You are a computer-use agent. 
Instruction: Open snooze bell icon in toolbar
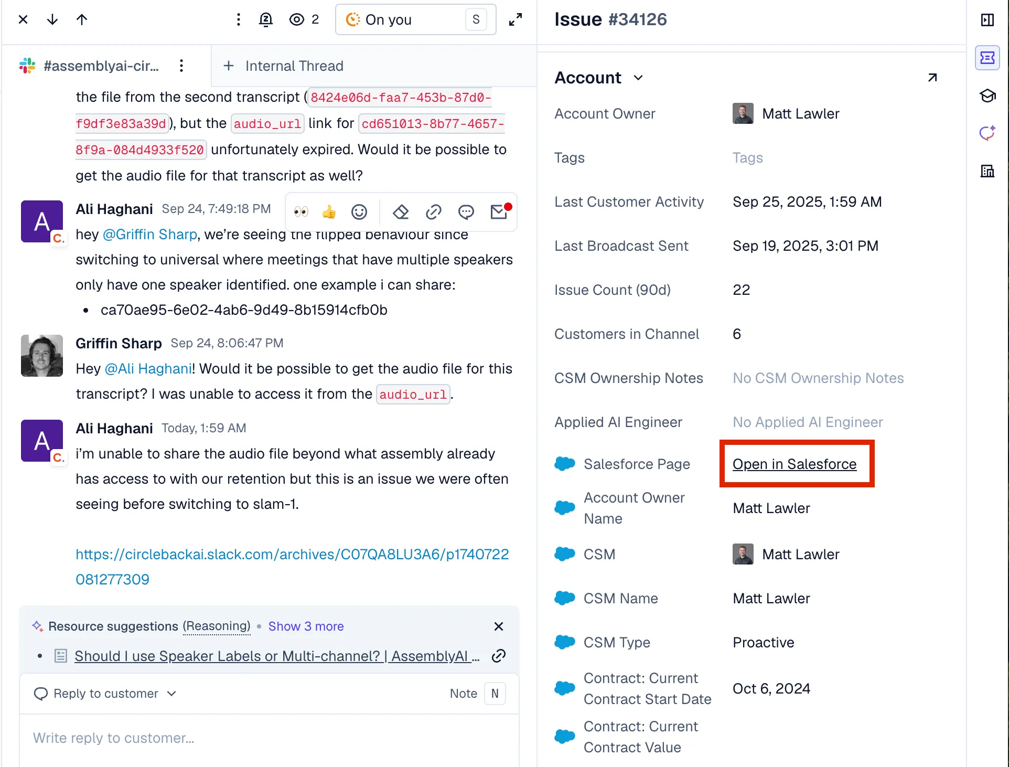point(266,20)
